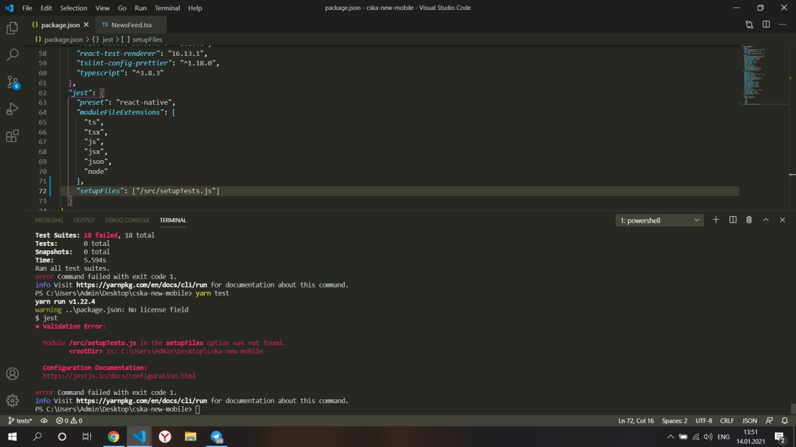Viewport: 796px width, 447px height.
Task: Split the editor to the right
Action: point(766,25)
